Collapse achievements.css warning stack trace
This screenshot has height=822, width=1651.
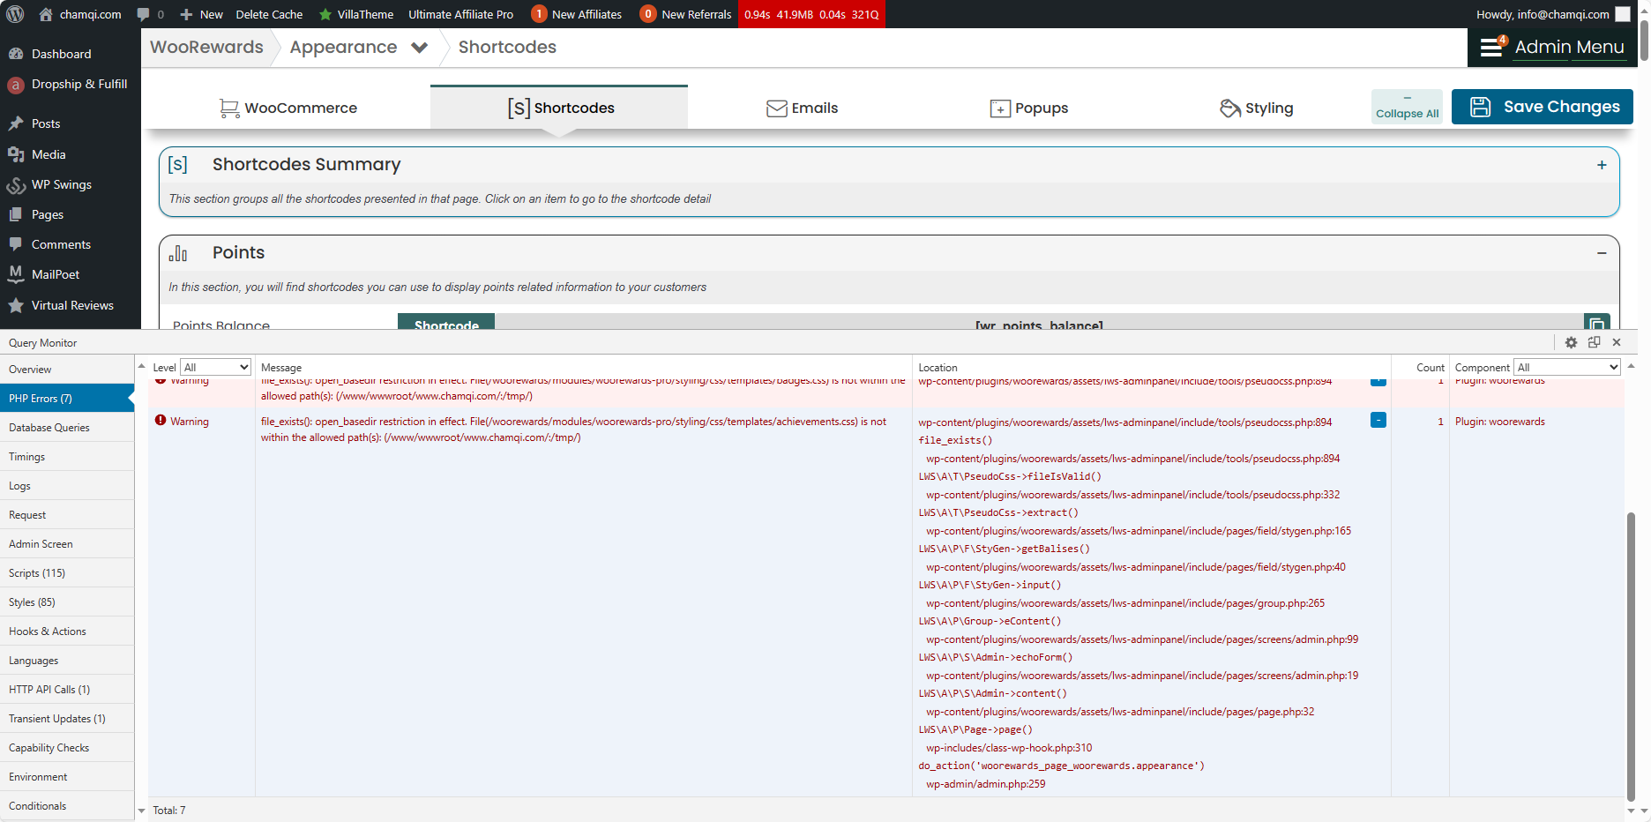1378,420
